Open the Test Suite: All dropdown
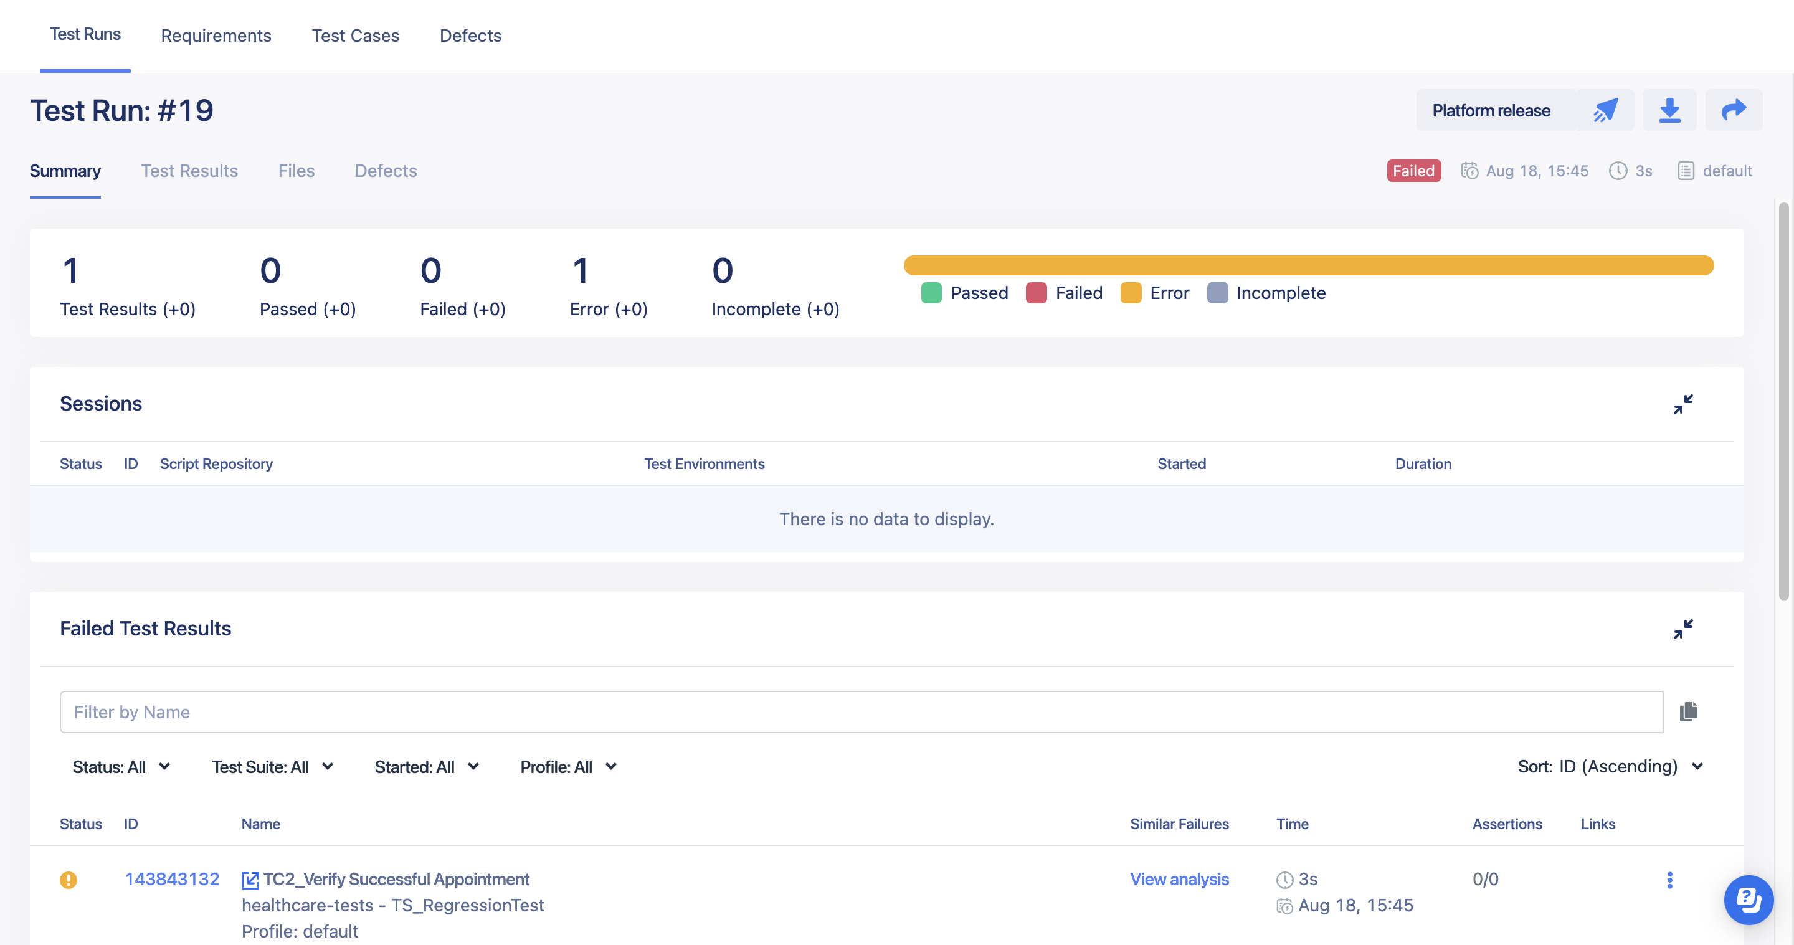 click(x=273, y=767)
